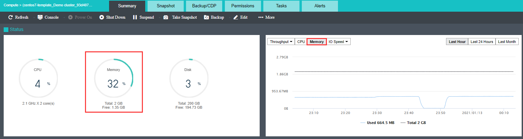Select the CPU chart toggle button

pyautogui.click(x=301, y=42)
